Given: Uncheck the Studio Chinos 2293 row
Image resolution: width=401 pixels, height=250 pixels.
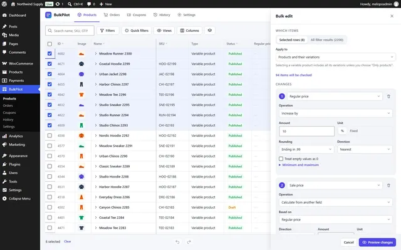Looking at the screenshot, I should click(x=49, y=125).
